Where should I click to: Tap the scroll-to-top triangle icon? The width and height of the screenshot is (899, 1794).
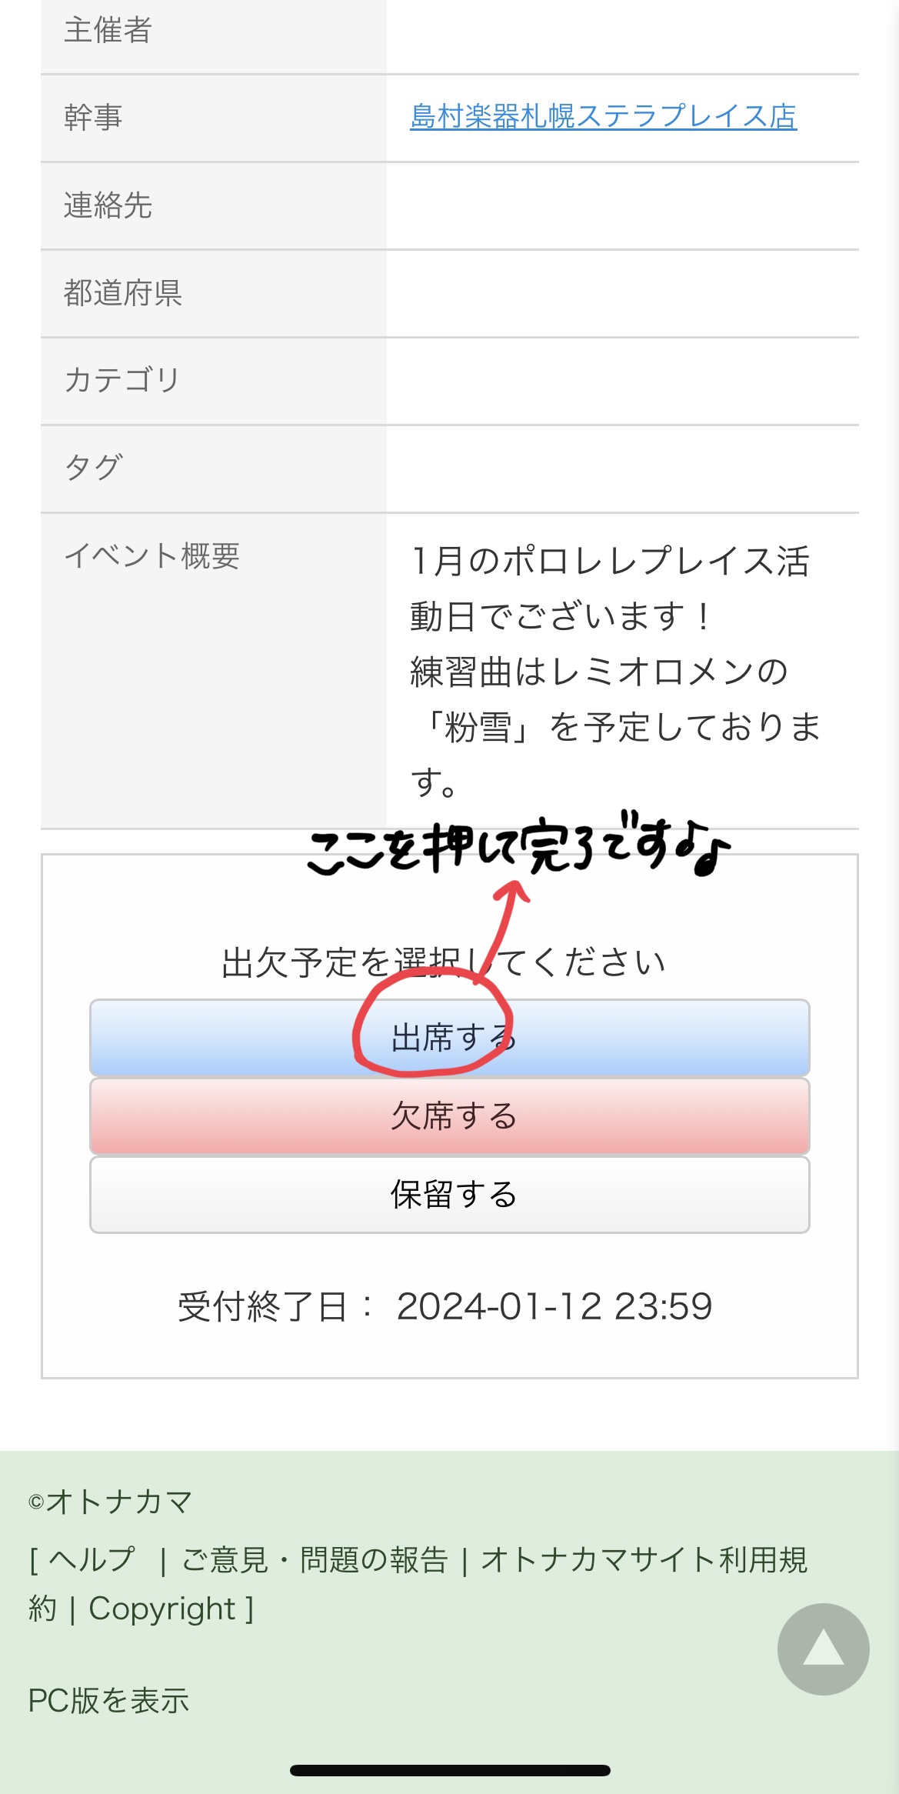point(823,1649)
